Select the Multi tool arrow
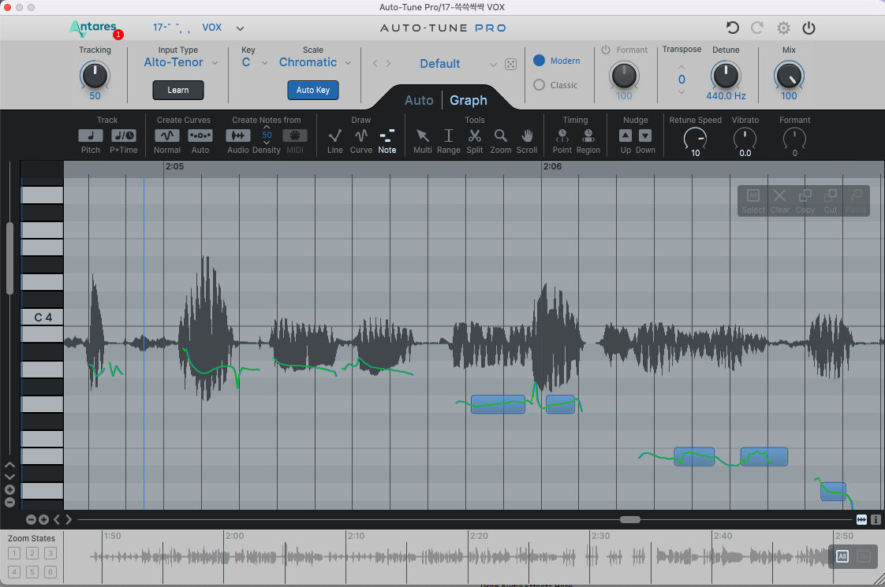The width and height of the screenshot is (885, 587). [422, 136]
